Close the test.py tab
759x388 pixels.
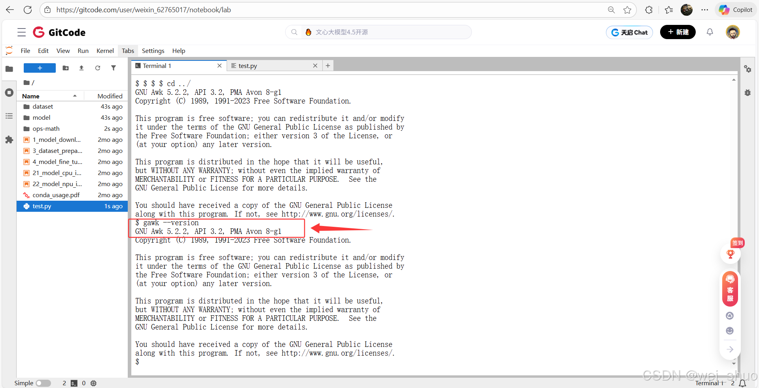pyautogui.click(x=315, y=66)
